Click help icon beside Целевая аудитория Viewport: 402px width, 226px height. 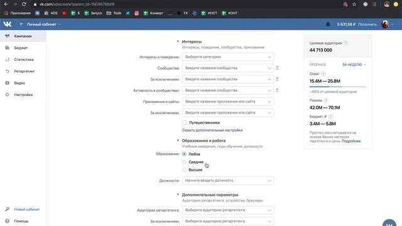click(346, 43)
